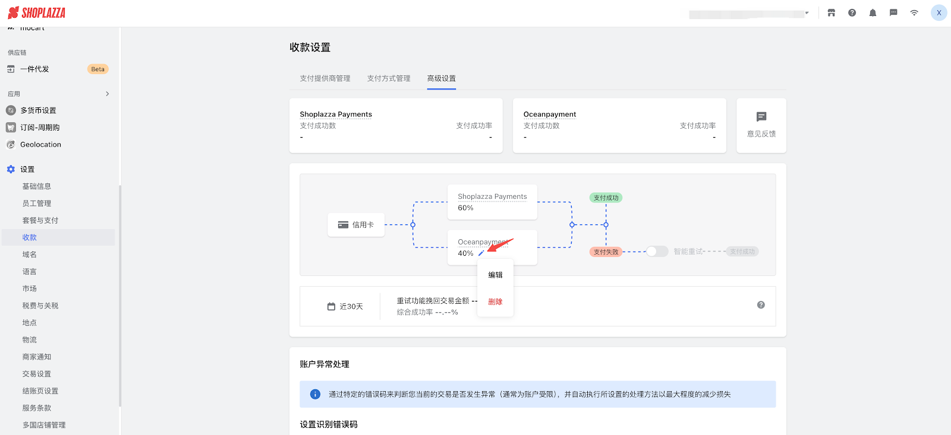951x435 pixels.
Task: Click the Geolocation app icon
Action: 11,145
